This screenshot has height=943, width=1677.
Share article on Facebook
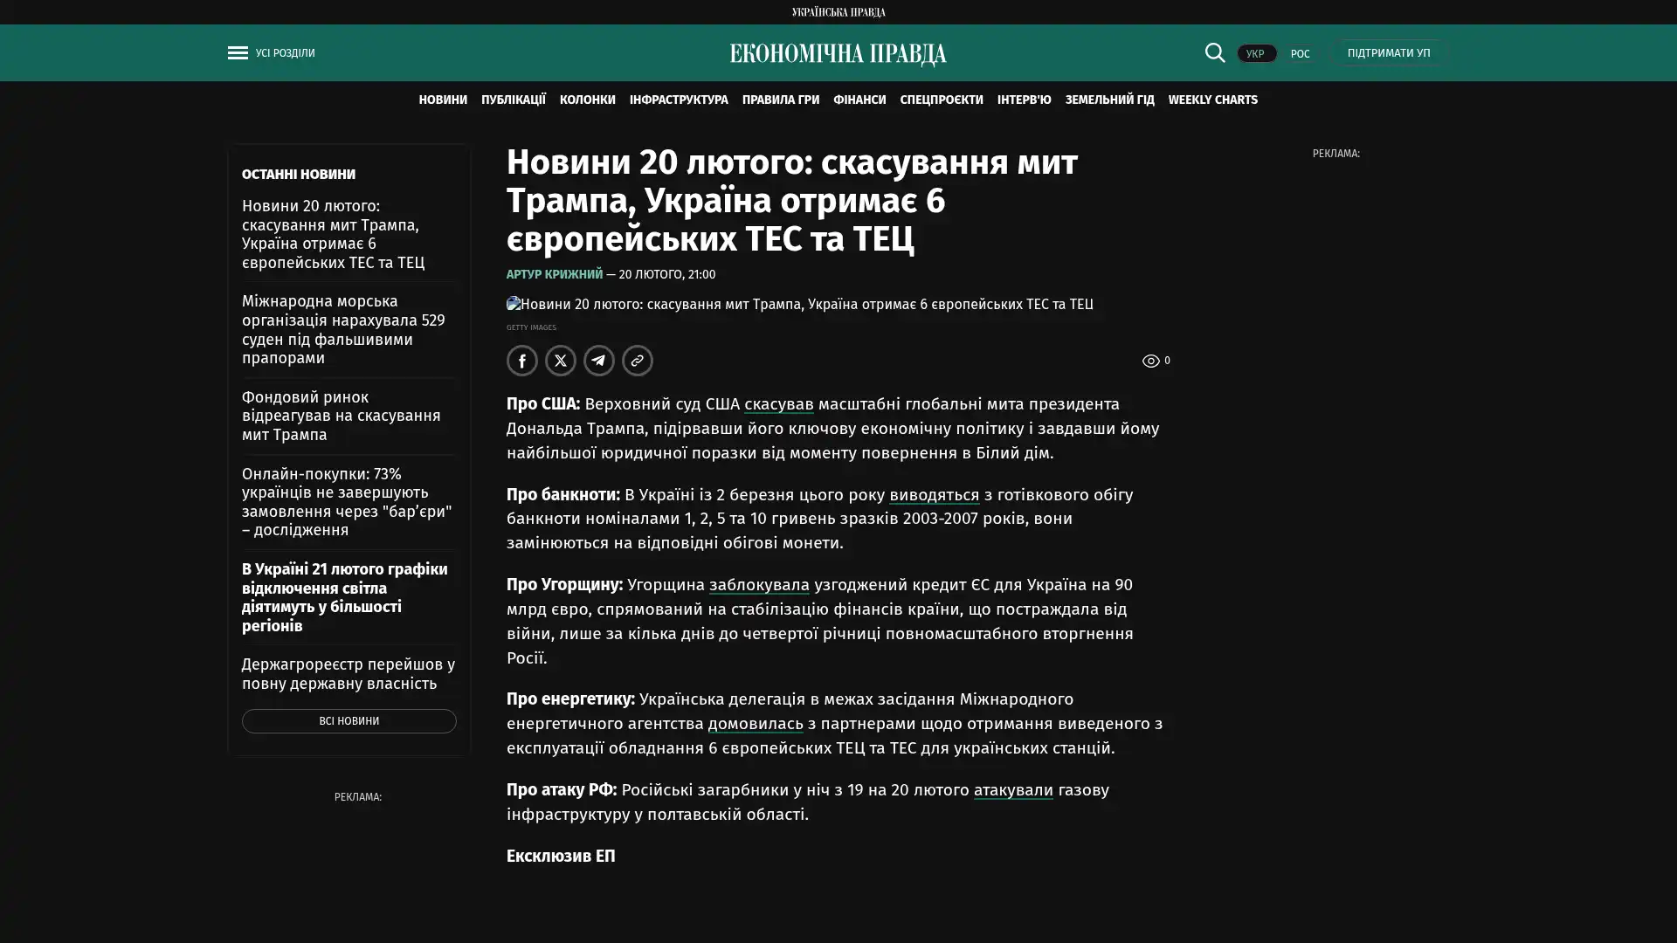[x=521, y=361]
